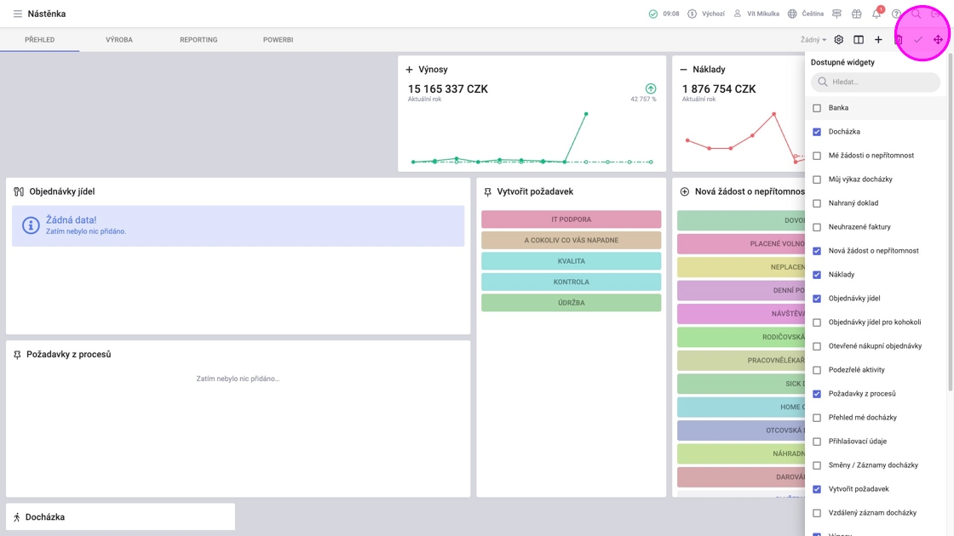The image size is (954, 536).
Task: Uncheck the Náklady widget checkbox
Action: [817, 275]
